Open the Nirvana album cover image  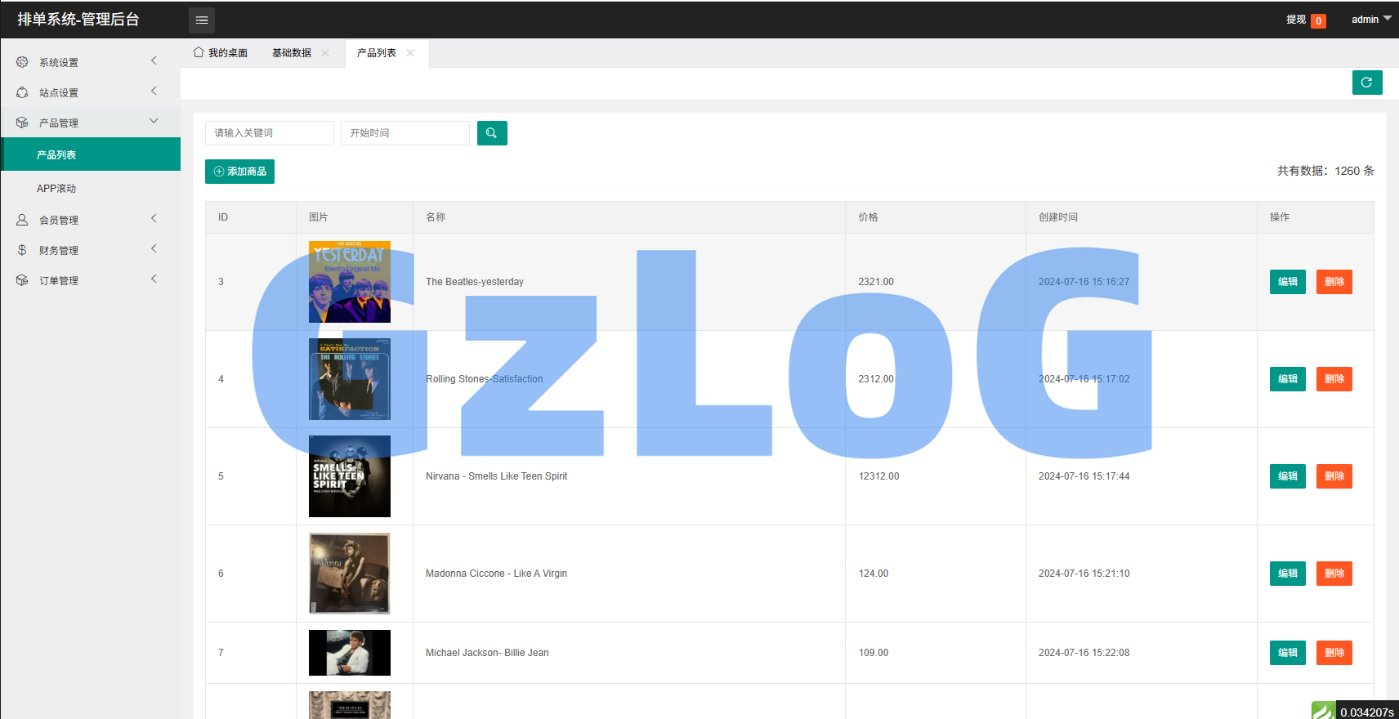(x=350, y=476)
